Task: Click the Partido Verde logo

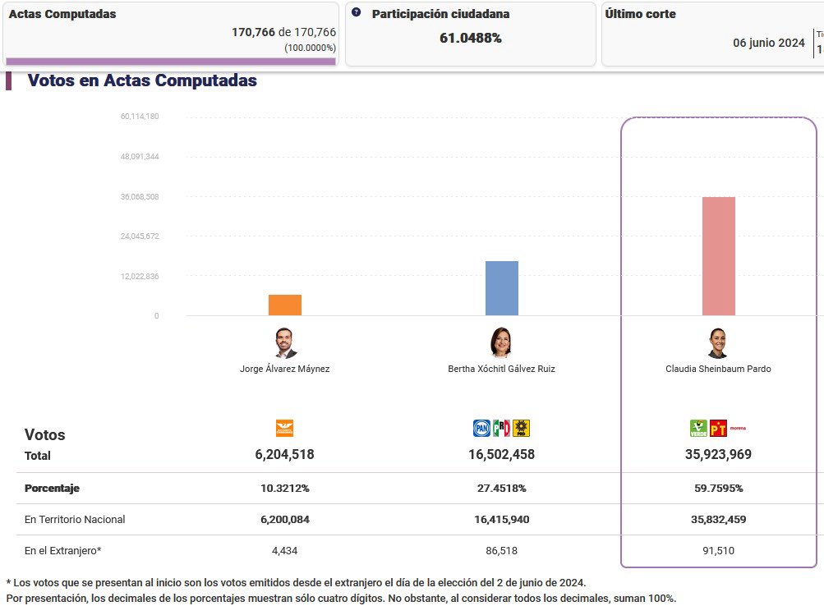Action: coord(697,428)
